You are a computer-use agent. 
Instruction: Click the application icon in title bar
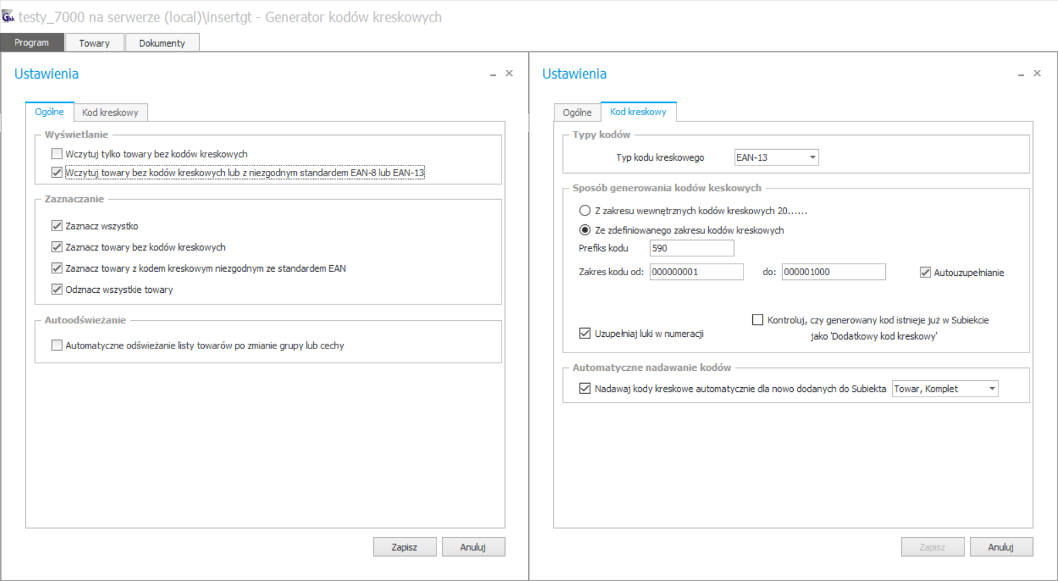pyautogui.click(x=8, y=16)
